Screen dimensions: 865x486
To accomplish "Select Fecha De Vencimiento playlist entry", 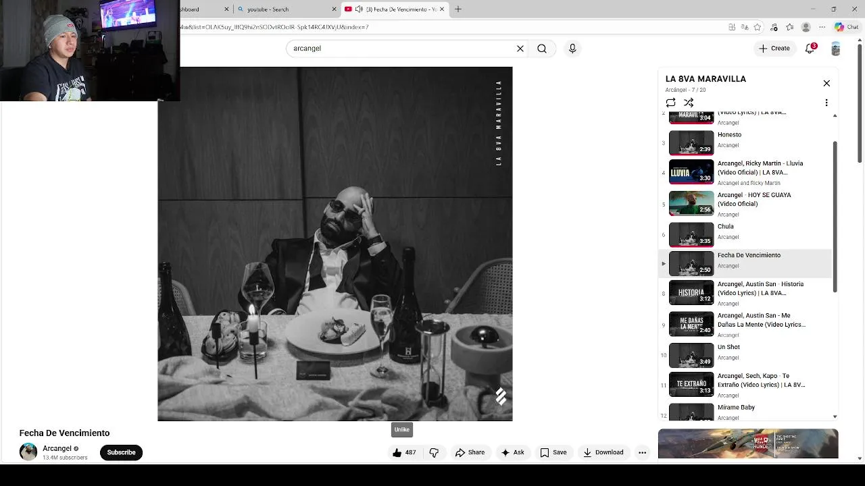I will 746,263.
